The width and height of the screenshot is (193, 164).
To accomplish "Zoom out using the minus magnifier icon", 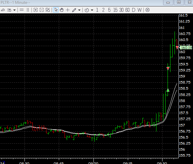I will [x=42, y=10].
